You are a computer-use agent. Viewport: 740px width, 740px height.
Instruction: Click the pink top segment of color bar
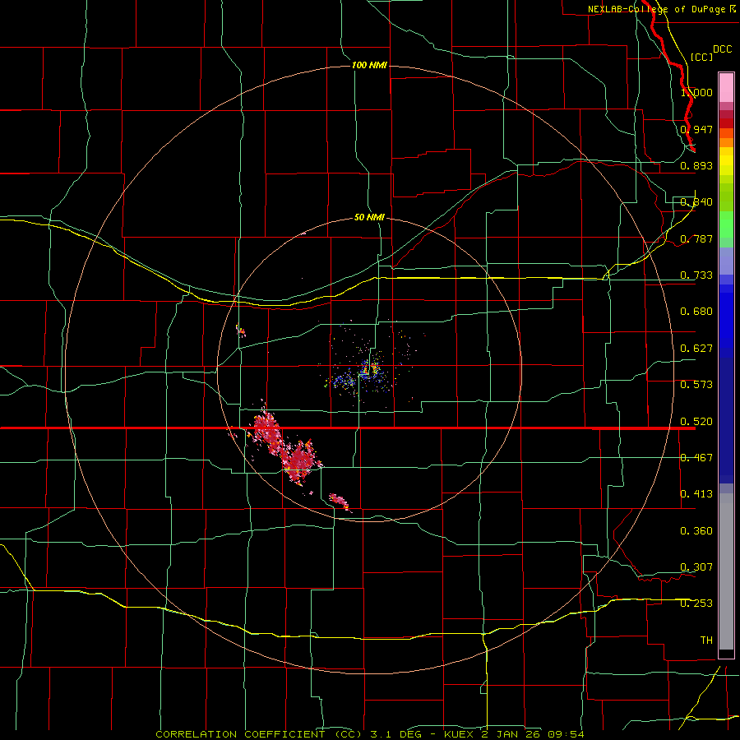click(x=726, y=87)
